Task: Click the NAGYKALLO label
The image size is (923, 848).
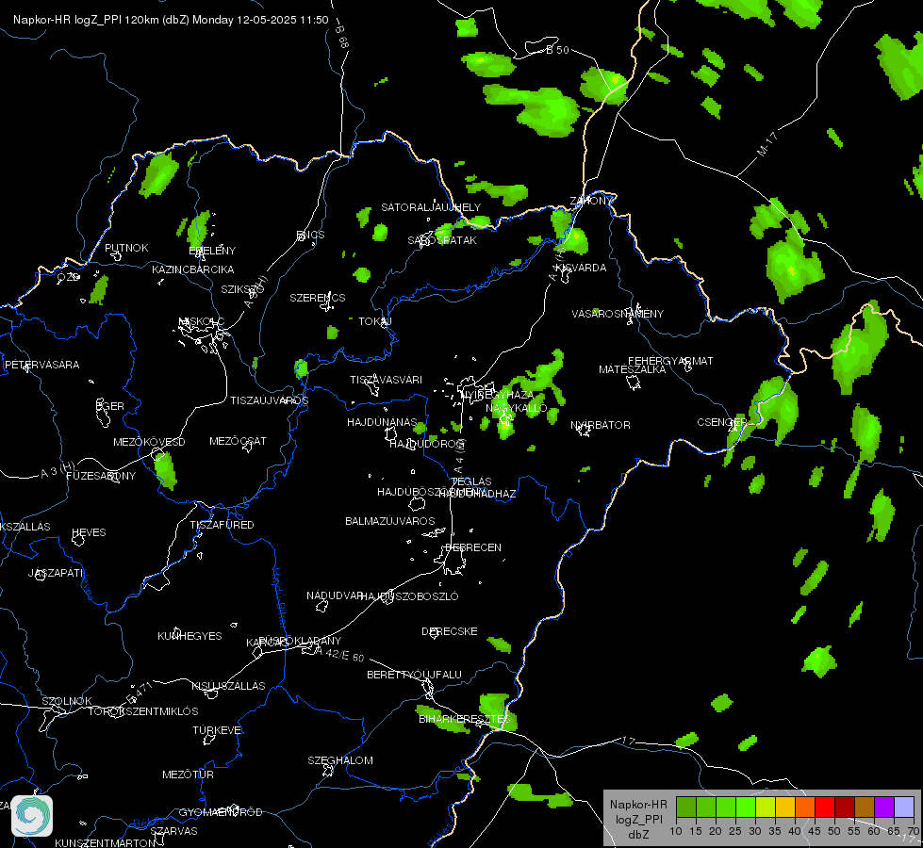Action: 517,408
